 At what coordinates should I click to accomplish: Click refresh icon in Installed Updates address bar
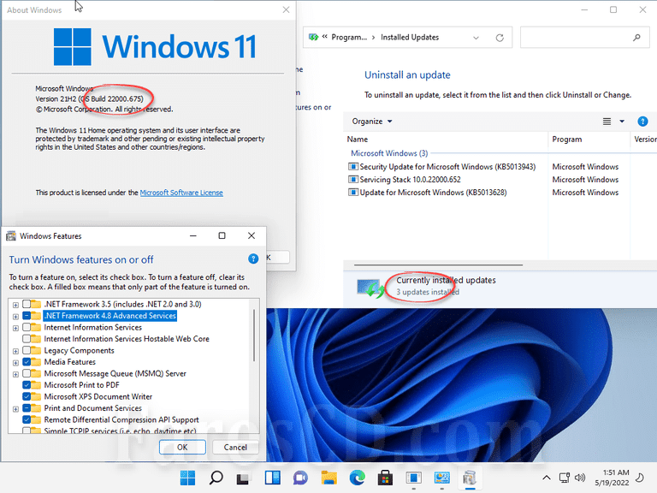pyautogui.click(x=500, y=38)
